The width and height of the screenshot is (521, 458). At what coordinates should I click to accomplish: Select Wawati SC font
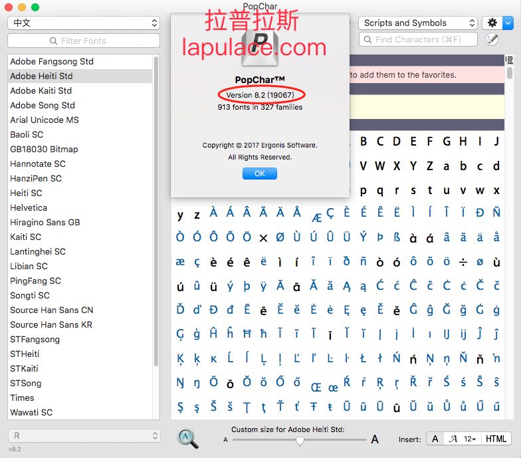(x=80, y=412)
